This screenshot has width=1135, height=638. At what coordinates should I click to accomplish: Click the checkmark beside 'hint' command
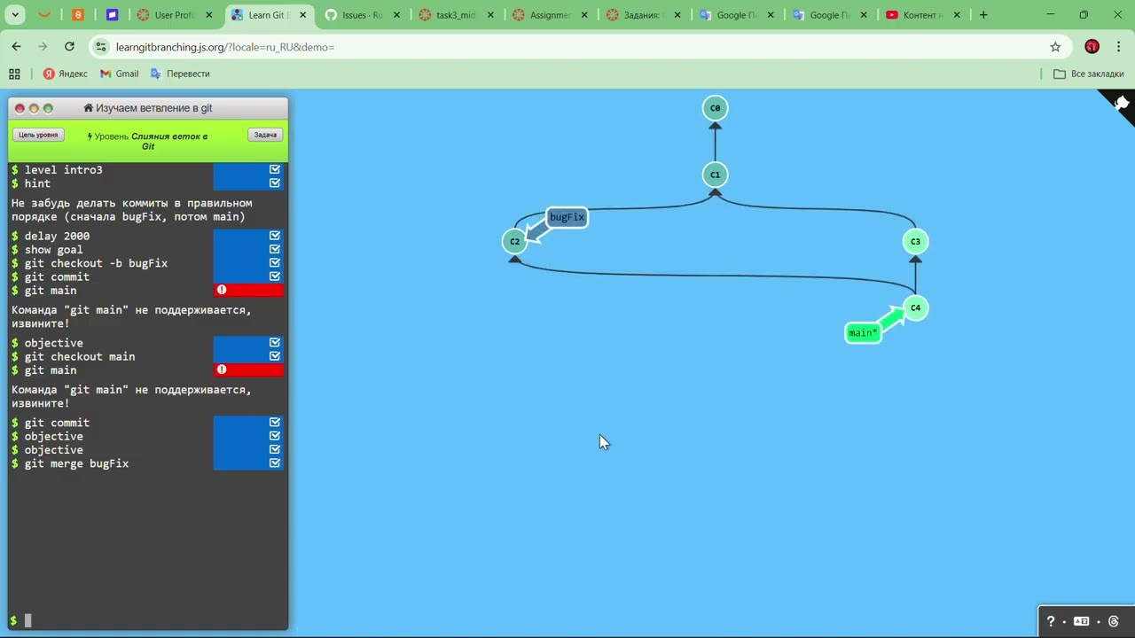274,183
